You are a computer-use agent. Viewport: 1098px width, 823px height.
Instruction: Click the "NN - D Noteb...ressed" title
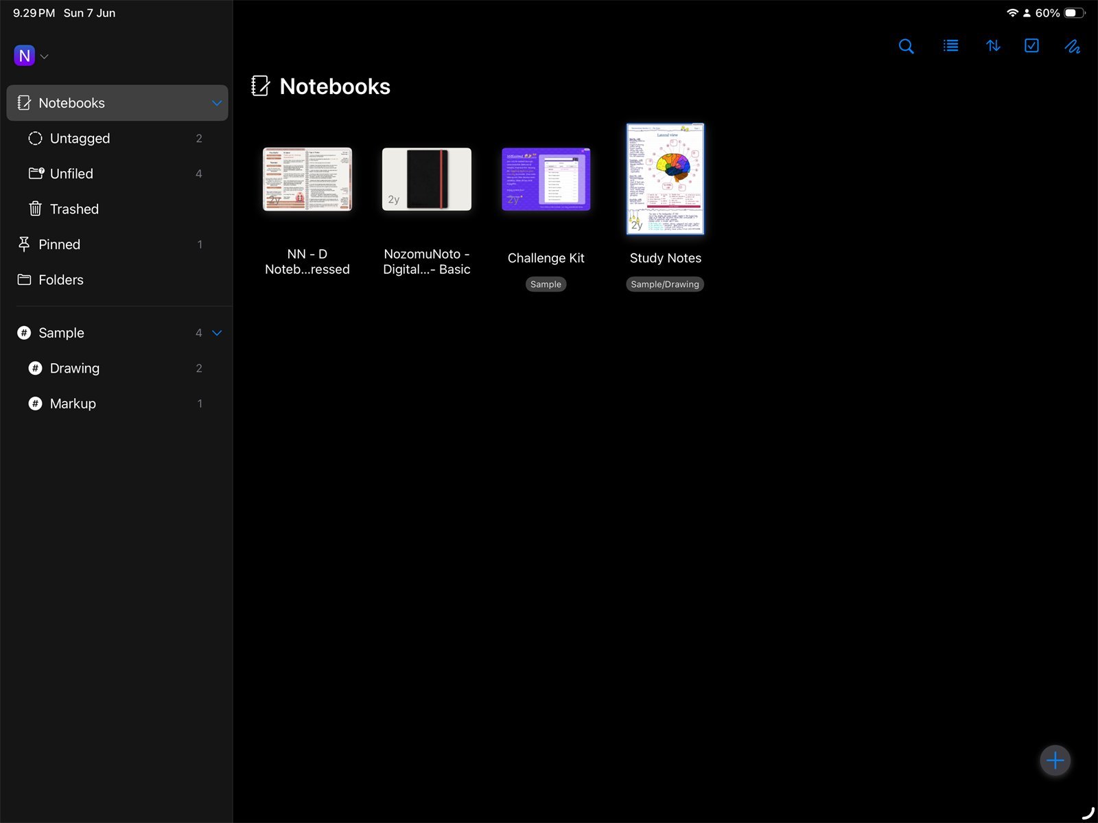pyautogui.click(x=307, y=262)
